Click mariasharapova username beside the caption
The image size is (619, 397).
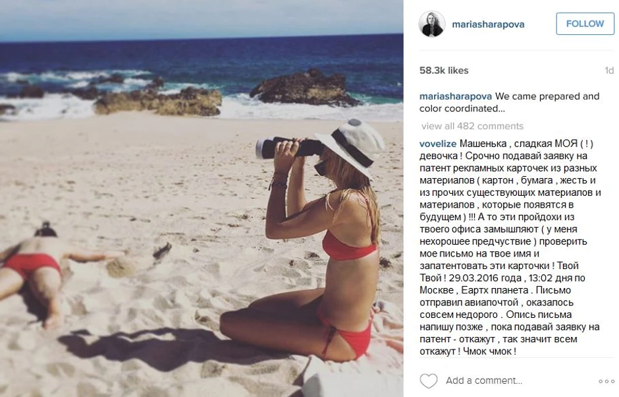point(456,96)
